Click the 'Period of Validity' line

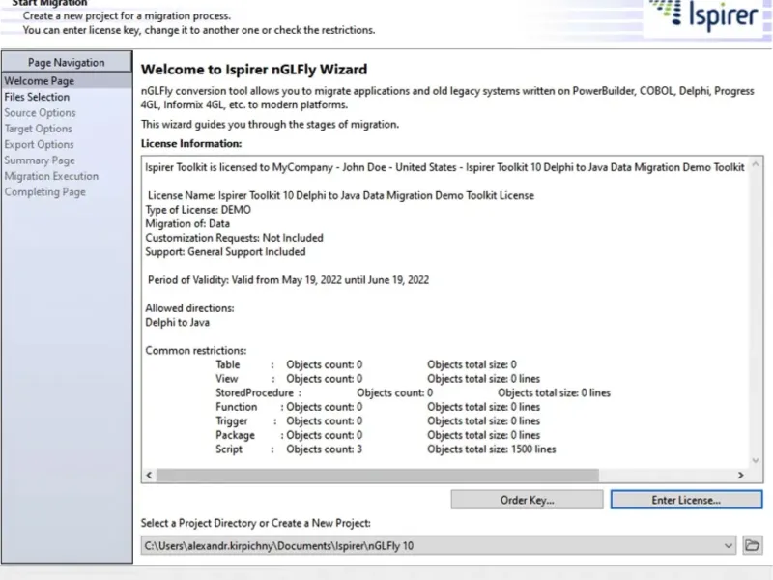point(288,280)
